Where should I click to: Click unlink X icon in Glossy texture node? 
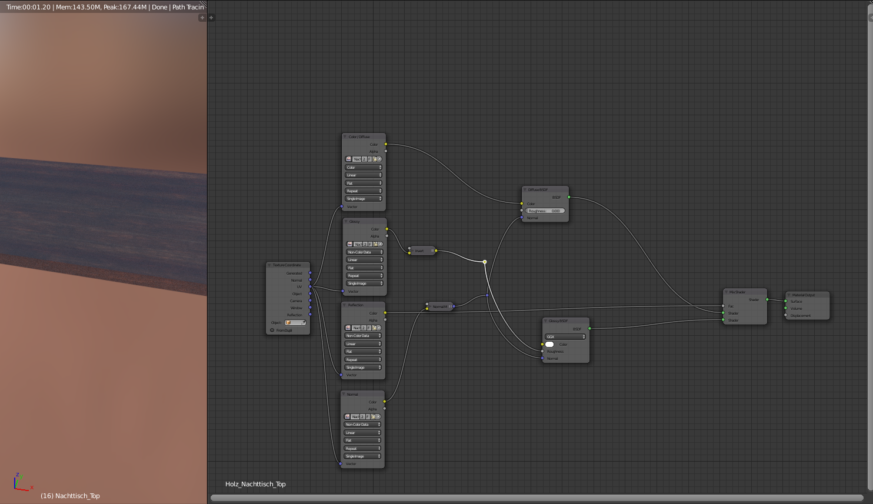point(381,244)
